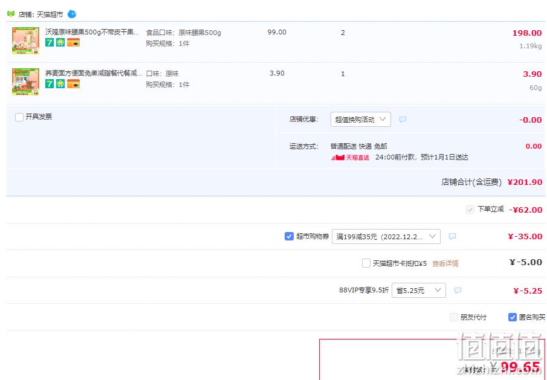Click the orange card icon under 荞麦面
Image resolution: width=547 pixels, height=380 pixels.
tap(73, 83)
